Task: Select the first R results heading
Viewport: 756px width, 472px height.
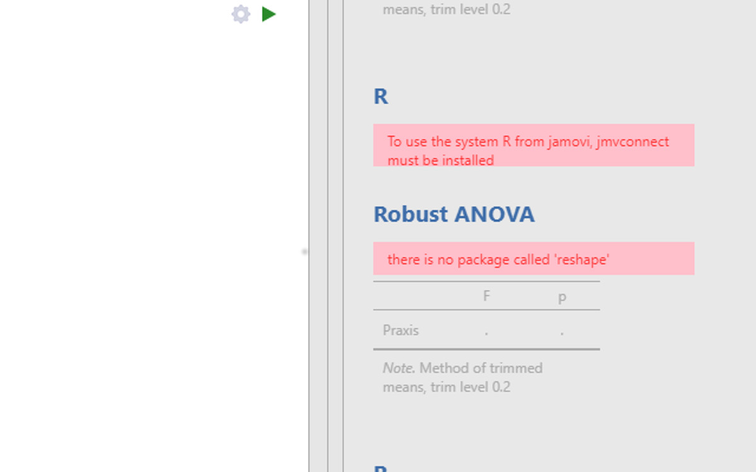Action: 381,96
